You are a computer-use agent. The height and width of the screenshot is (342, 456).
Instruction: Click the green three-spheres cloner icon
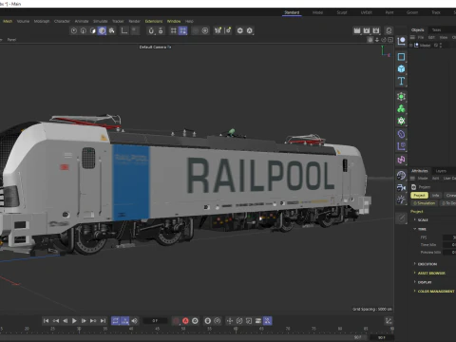401,108
